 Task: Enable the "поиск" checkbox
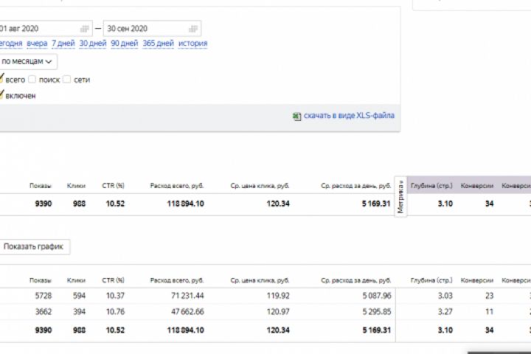32,79
